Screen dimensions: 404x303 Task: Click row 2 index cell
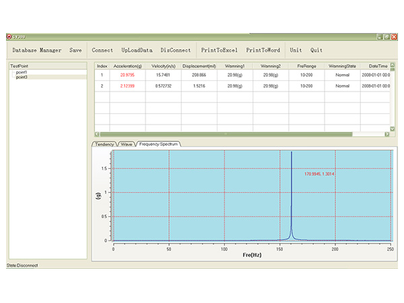tap(102, 86)
